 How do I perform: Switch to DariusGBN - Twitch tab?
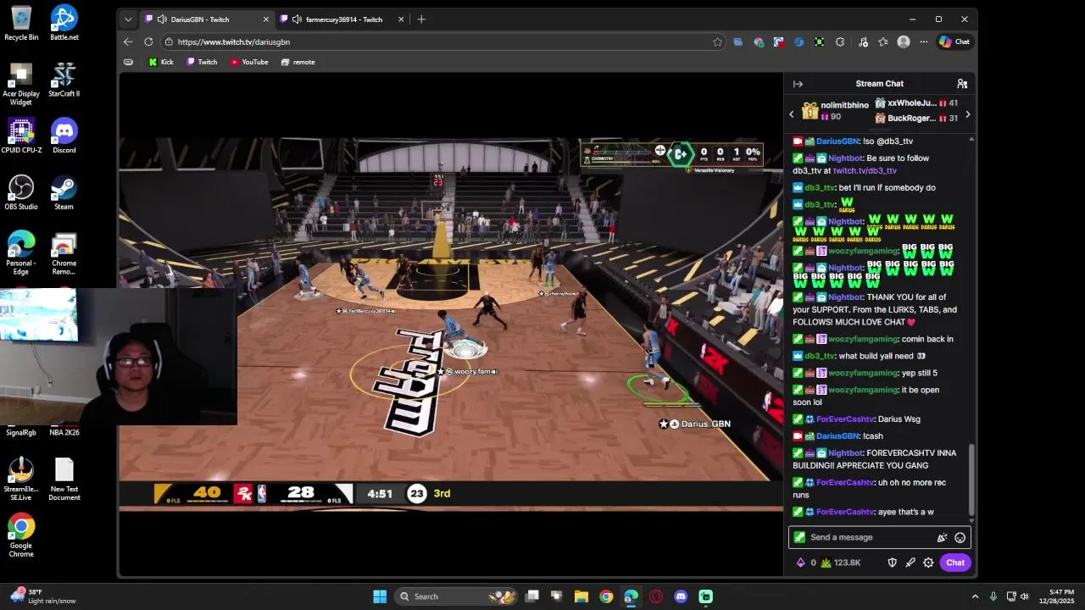pyautogui.click(x=208, y=19)
